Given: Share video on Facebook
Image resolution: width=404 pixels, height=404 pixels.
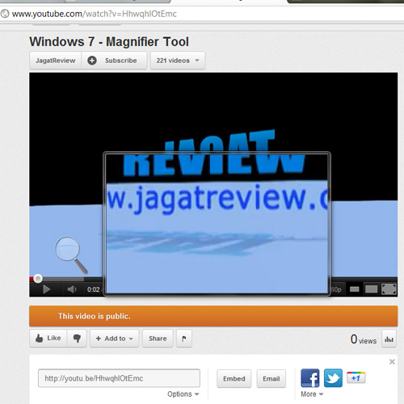Looking at the screenshot, I should tap(310, 378).
